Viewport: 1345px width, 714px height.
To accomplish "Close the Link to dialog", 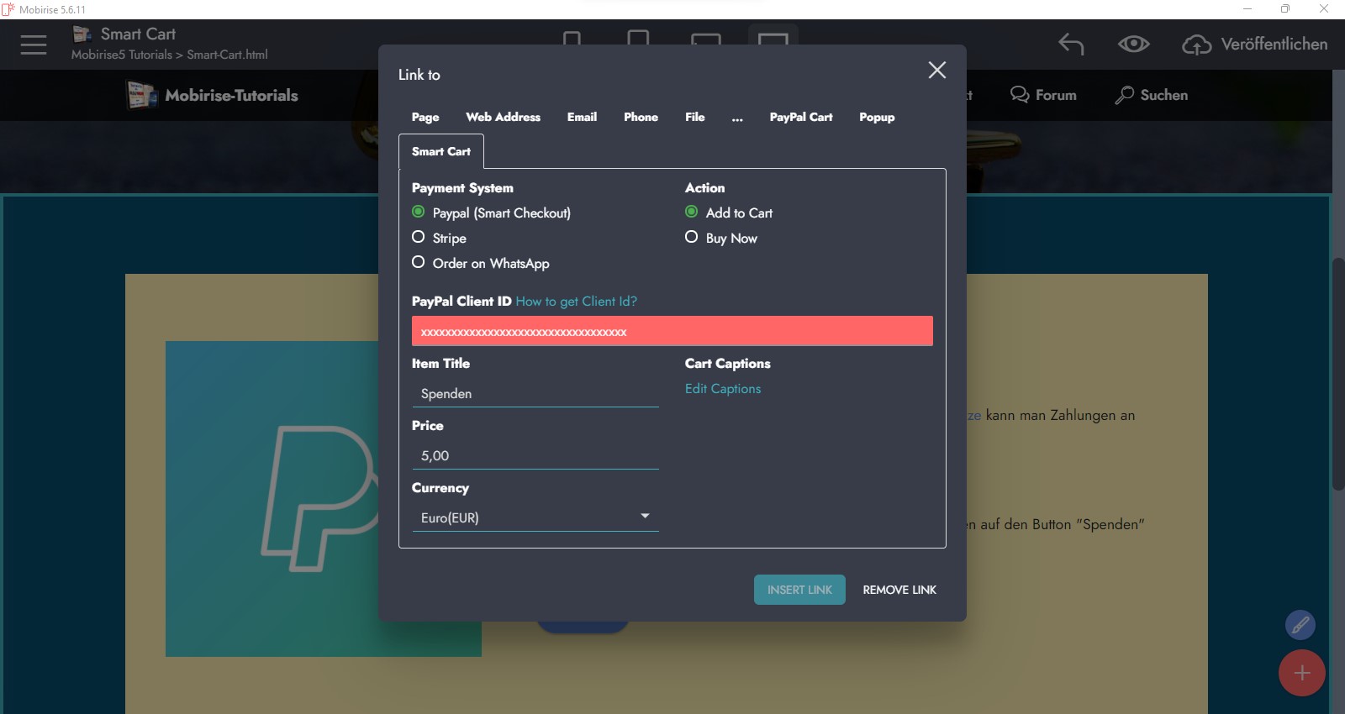I will pyautogui.click(x=936, y=71).
